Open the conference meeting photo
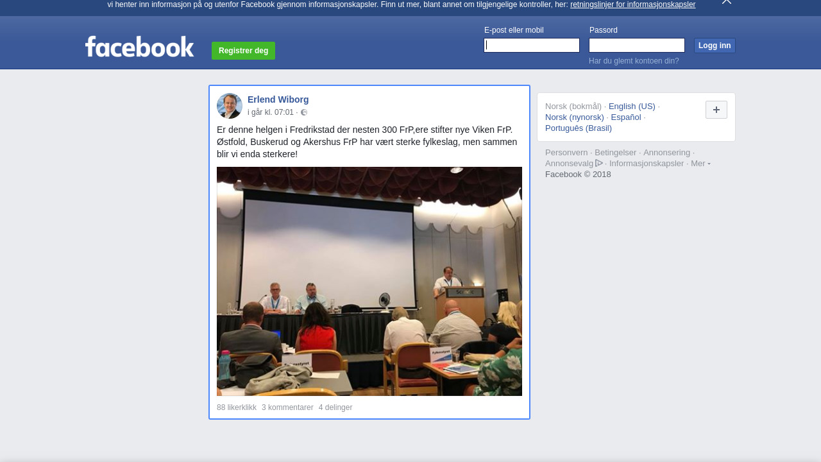The width and height of the screenshot is (821, 462). click(x=369, y=281)
